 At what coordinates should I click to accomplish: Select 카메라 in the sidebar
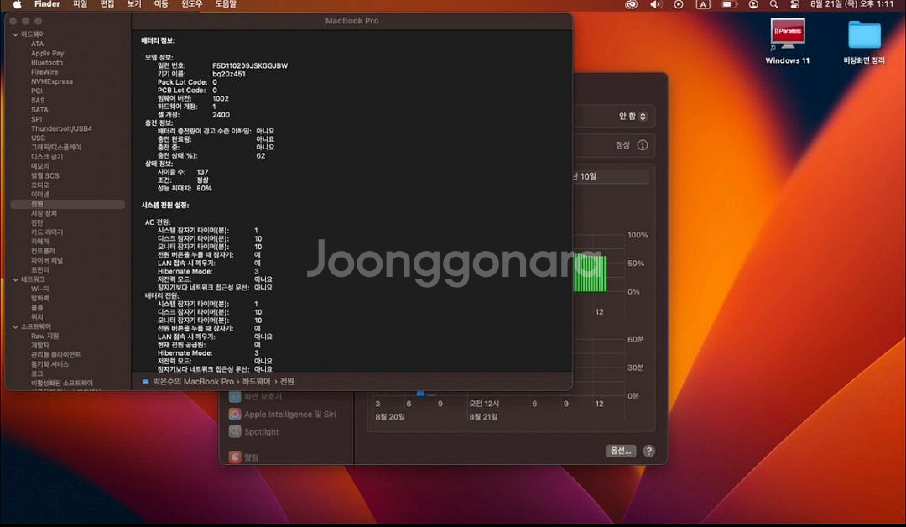coord(40,242)
